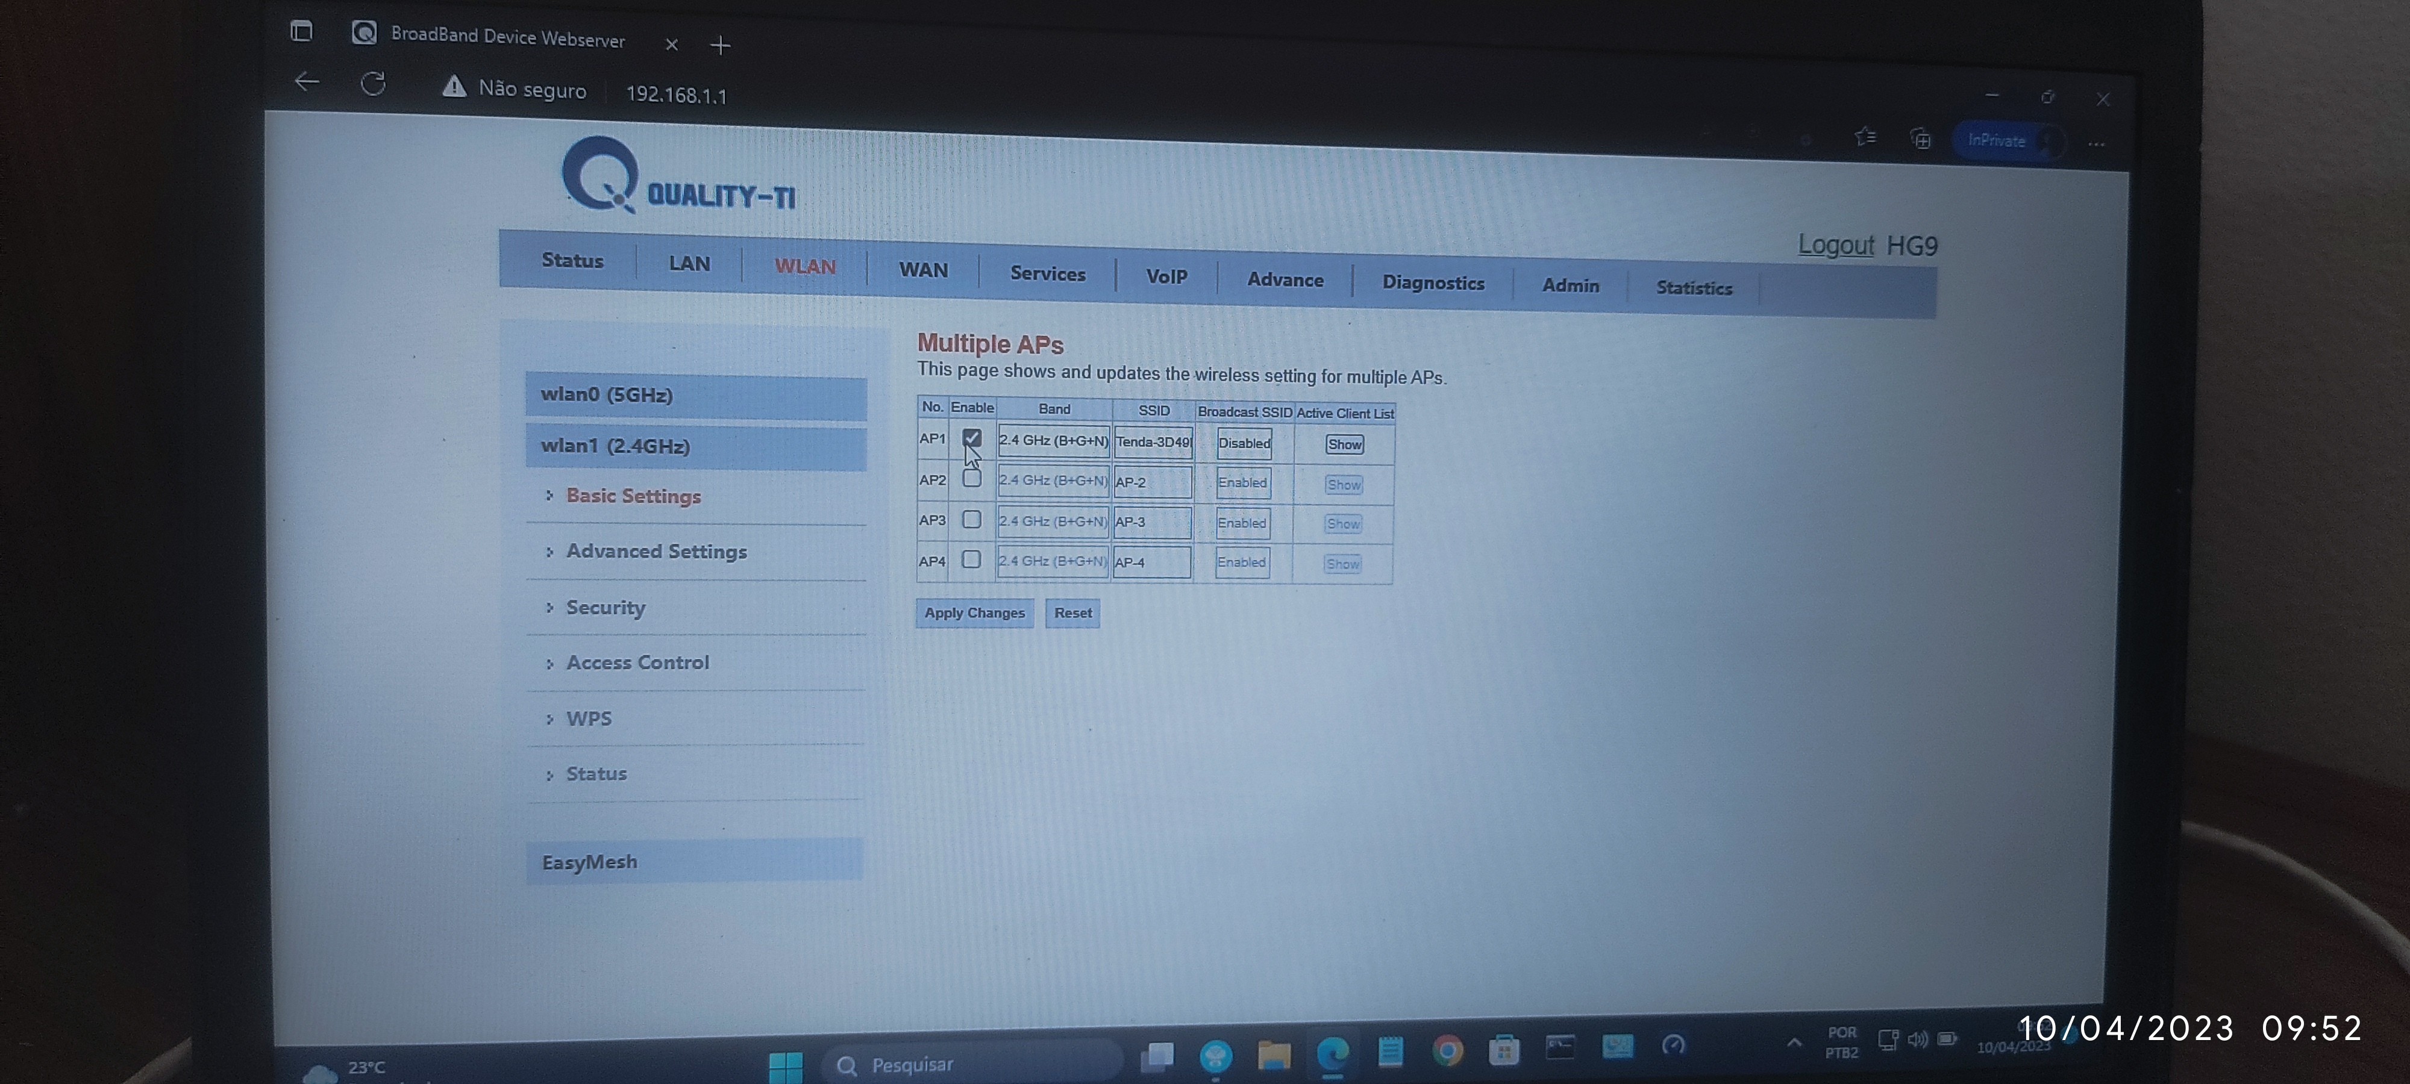
Task: Uncheck the AP1 enable checkbox
Action: click(972, 438)
